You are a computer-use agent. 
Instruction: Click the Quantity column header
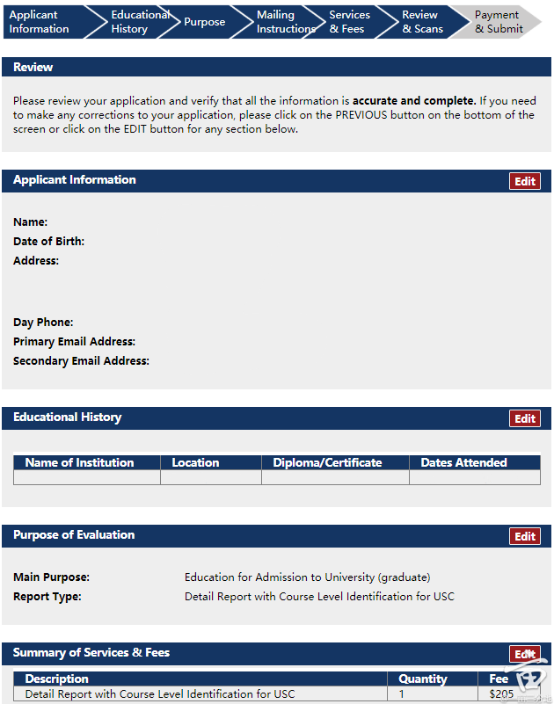coord(422,679)
